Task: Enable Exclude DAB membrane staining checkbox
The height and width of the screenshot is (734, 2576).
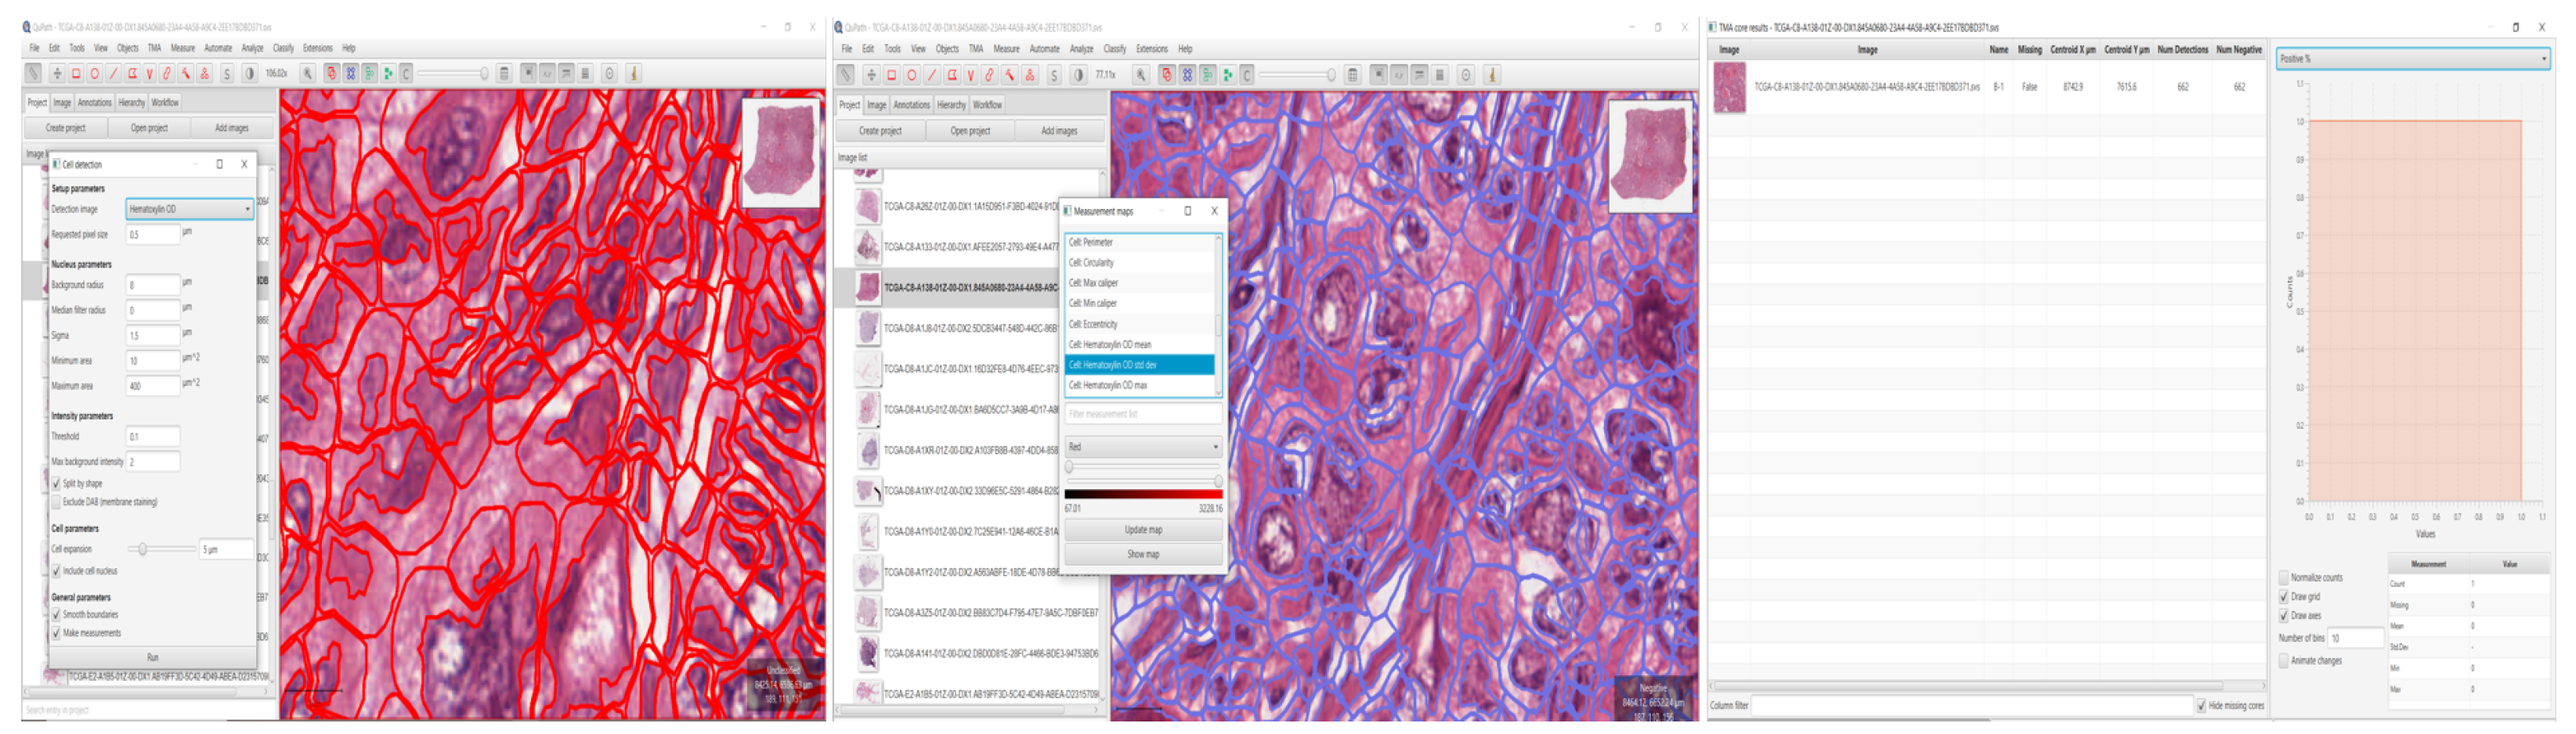Action: pos(57,502)
